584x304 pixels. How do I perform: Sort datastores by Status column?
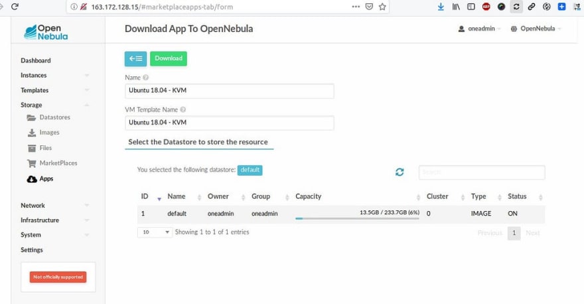pyautogui.click(x=525, y=196)
